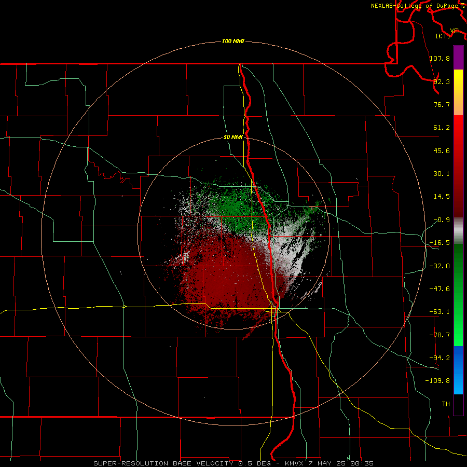Click the 107.8 value on velocity scale

click(439, 58)
